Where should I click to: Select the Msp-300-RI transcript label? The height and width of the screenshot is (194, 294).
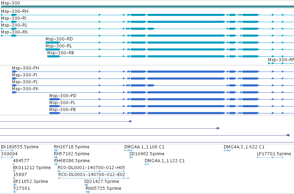(x=14, y=18)
